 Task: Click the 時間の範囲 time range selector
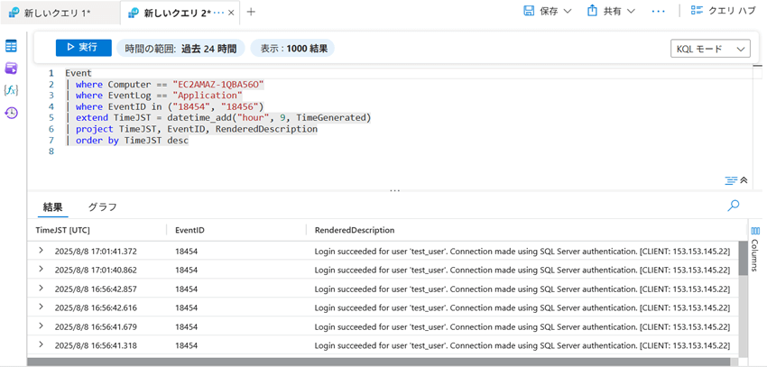click(180, 48)
